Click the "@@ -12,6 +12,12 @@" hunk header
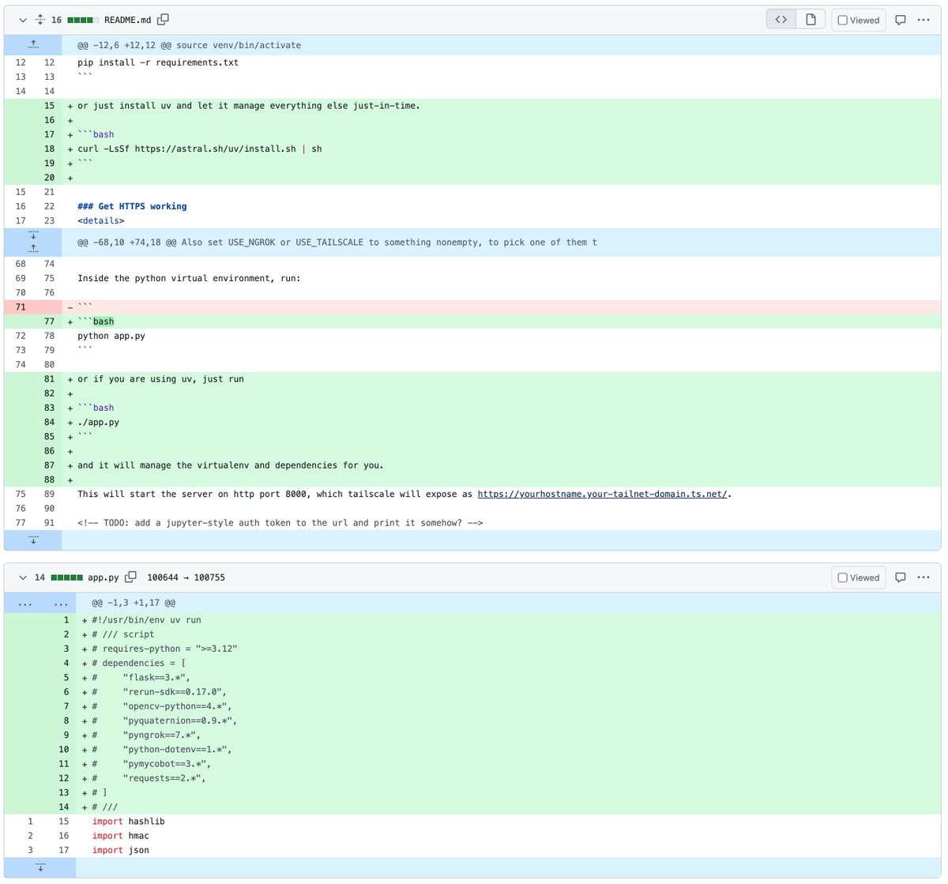The height and width of the screenshot is (884, 948). point(189,45)
